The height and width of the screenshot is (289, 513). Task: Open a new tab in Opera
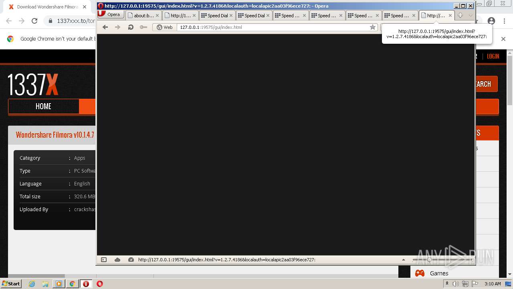(x=460, y=15)
